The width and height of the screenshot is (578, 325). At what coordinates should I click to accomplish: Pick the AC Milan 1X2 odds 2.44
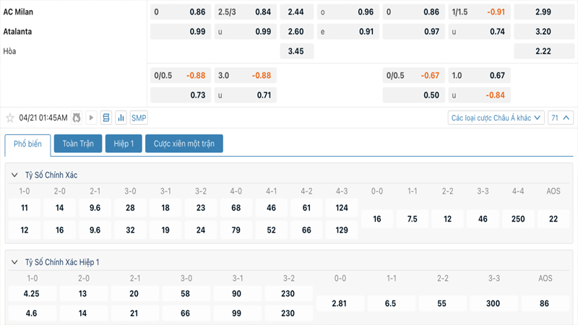296,12
